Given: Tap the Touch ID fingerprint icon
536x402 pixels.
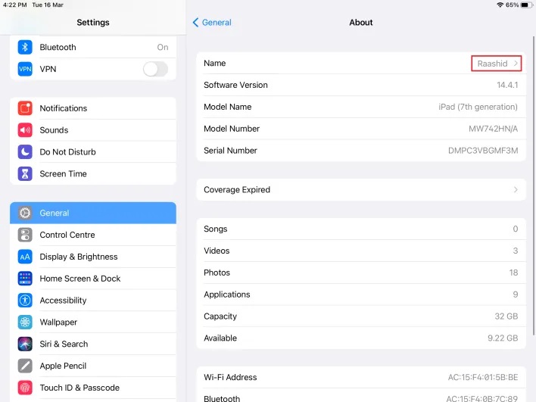Looking at the screenshot, I should pyautogui.click(x=25, y=388).
